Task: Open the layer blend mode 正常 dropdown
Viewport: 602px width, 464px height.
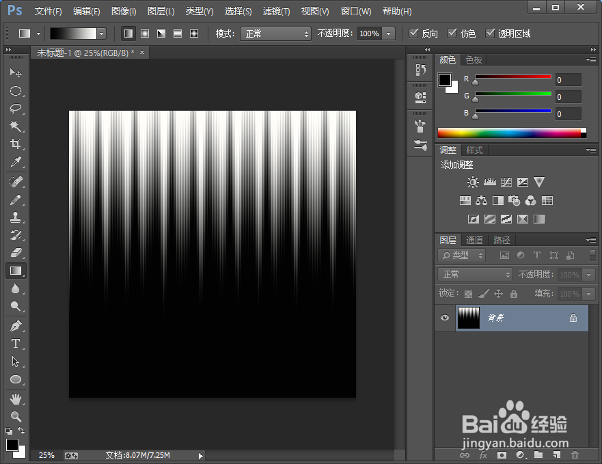Action: (x=476, y=274)
